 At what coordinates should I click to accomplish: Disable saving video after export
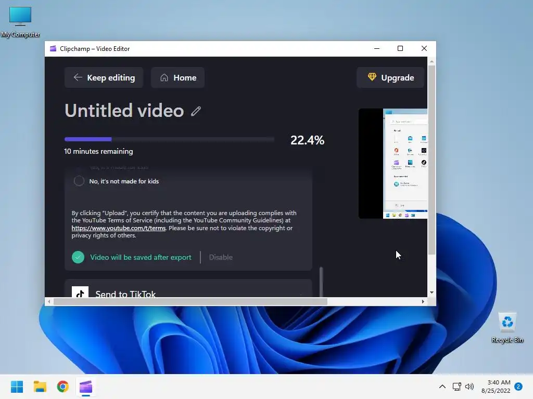[221, 257]
